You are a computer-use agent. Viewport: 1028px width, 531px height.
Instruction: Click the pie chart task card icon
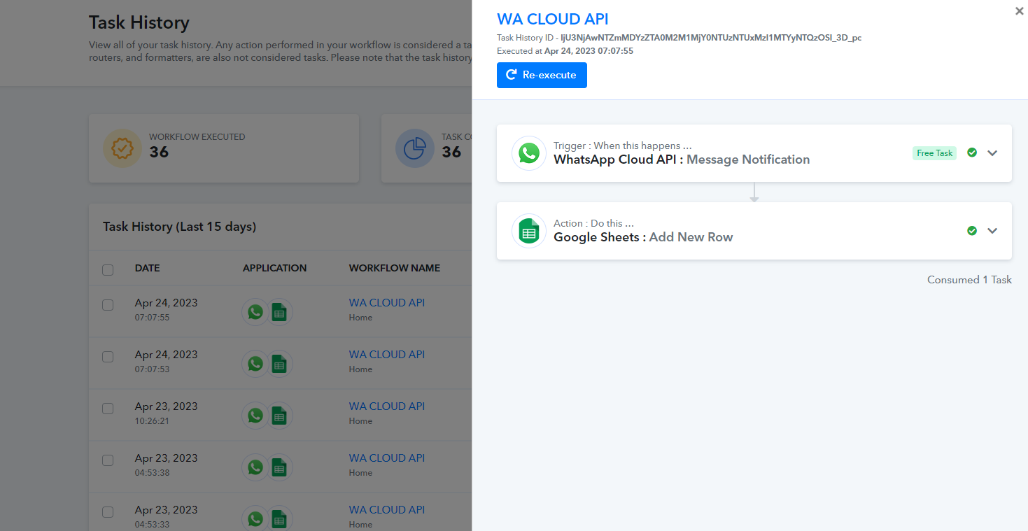tap(414, 148)
